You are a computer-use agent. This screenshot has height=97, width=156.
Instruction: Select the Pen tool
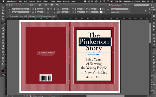3,28
